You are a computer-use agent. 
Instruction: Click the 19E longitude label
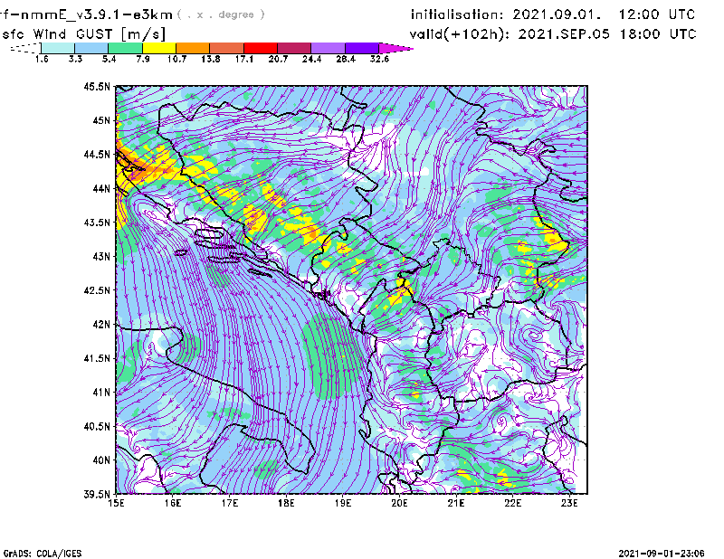(343, 503)
